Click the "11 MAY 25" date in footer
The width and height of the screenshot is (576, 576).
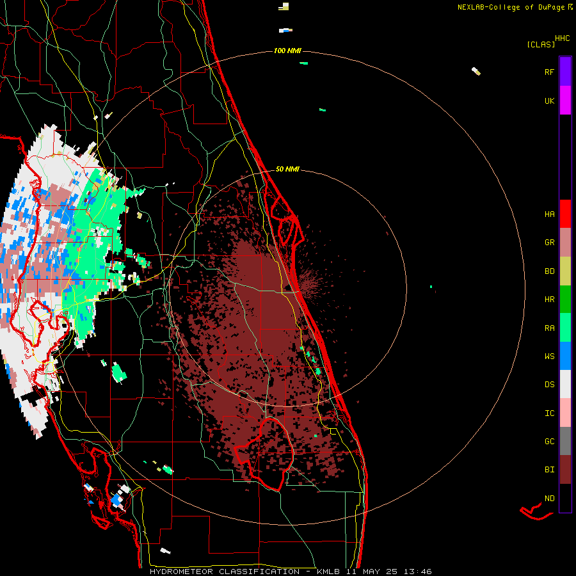pyautogui.click(x=372, y=572)
